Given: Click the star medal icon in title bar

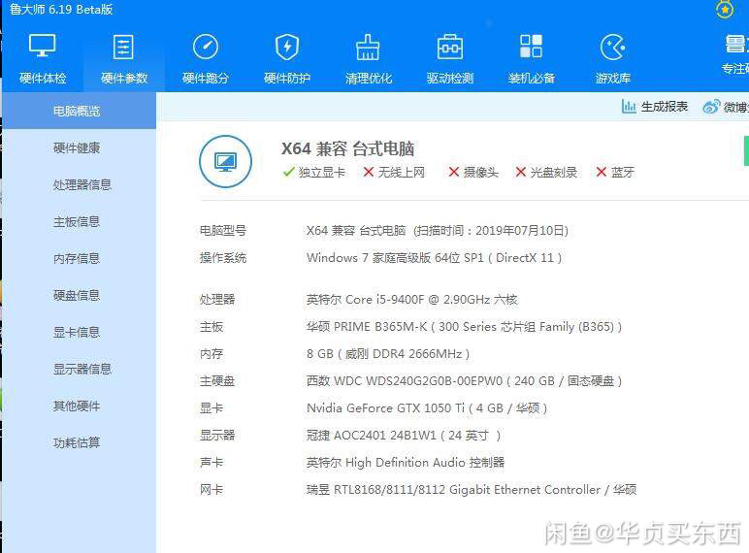Looking at the screenshot, I should (725, 9).
